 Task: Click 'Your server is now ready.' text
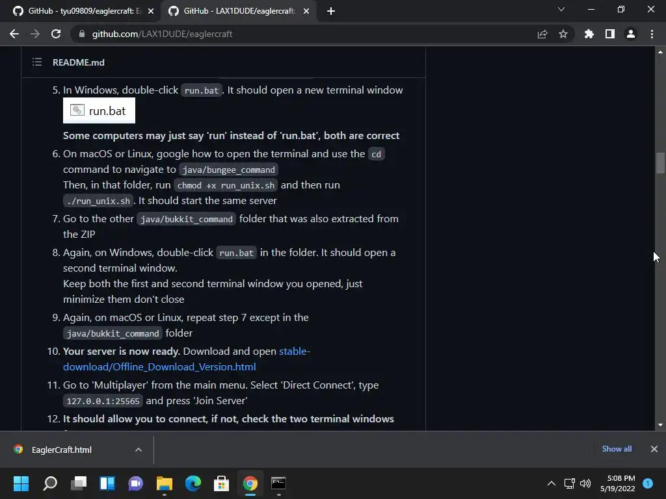(122, 352)
